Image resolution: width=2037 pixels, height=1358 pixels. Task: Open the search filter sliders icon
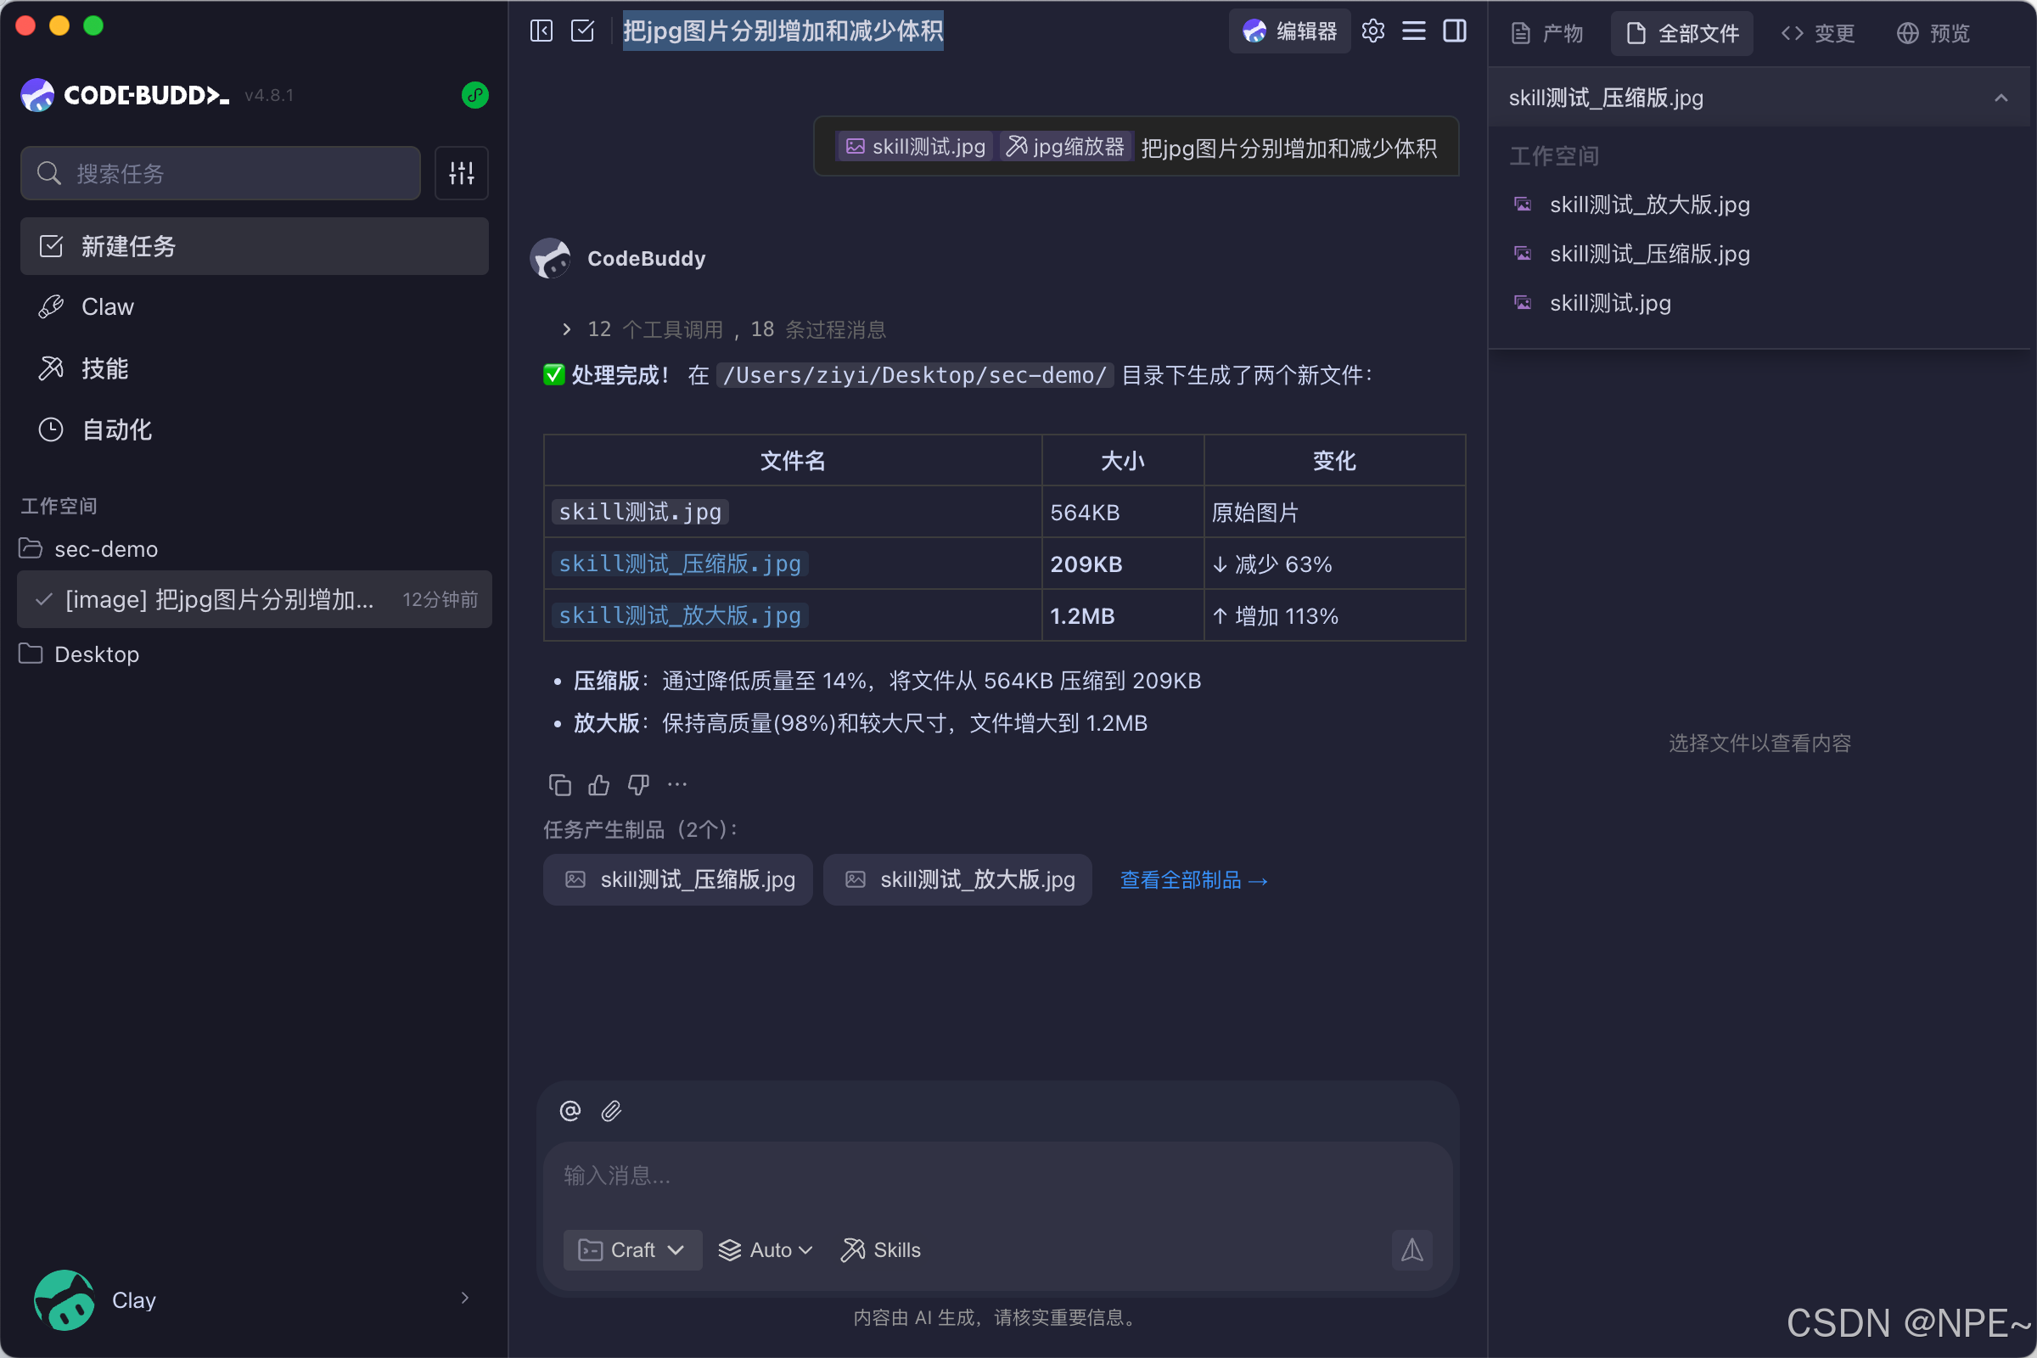coord(462,173)
